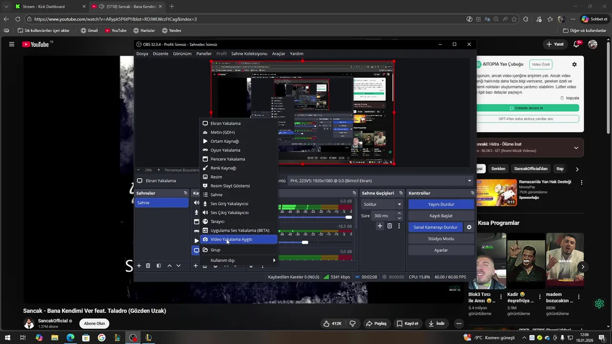Expand the Kullanım dışı submenu
Image resolution: width=612 pixels, height=344 pixels.
pos(238,260)
